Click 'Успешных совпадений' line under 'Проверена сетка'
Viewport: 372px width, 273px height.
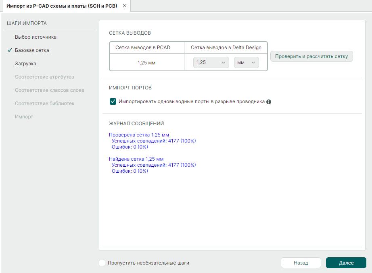(154, 141)
